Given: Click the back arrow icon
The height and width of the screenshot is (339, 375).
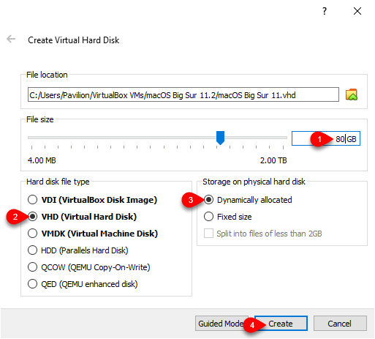Looking at the screenshot, I should click(x=11, y=39).
